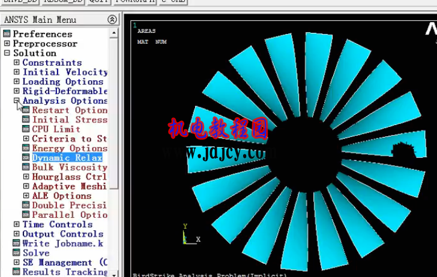Open the Restart Option dialog
The height and width of the screenshot is (277, 437).
(70, 110)
